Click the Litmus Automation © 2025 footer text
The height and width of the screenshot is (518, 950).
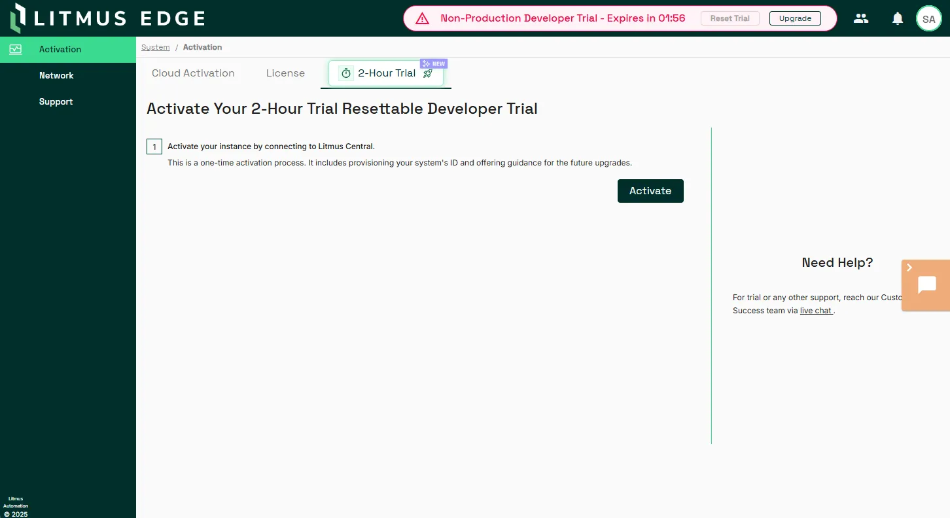point(16,506)
